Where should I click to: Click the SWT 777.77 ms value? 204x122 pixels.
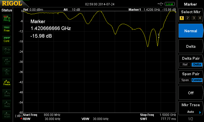tap(168, 119)
